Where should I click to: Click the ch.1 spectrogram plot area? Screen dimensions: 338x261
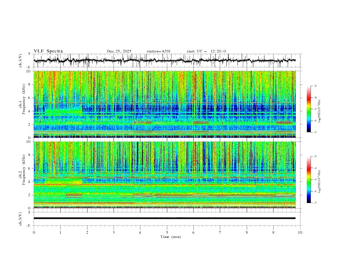(x=164, y=104)
